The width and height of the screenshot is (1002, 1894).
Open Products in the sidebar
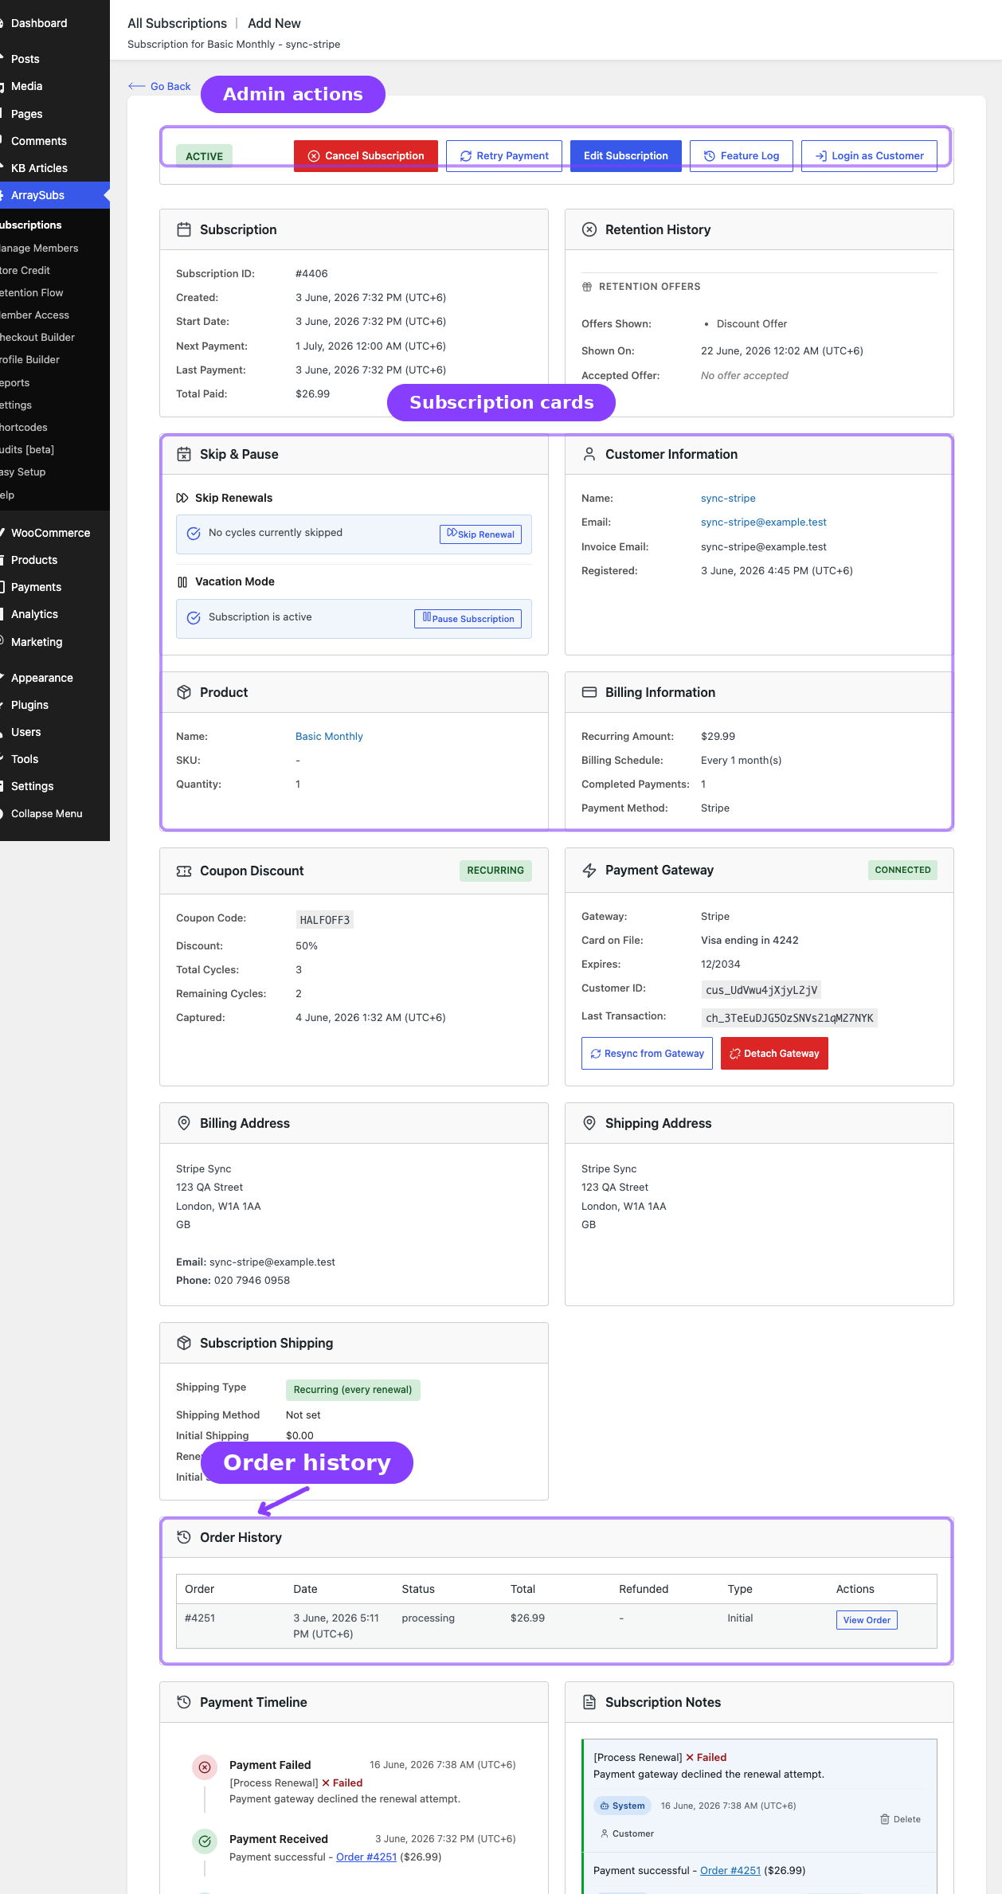point(55,560)
